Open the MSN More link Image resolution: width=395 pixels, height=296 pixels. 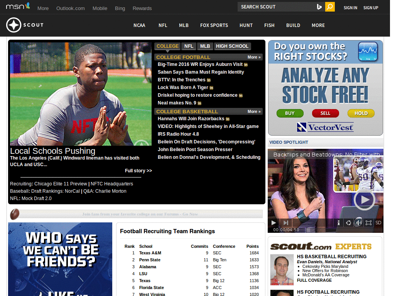pyautogui.click(x=43, y=8)
